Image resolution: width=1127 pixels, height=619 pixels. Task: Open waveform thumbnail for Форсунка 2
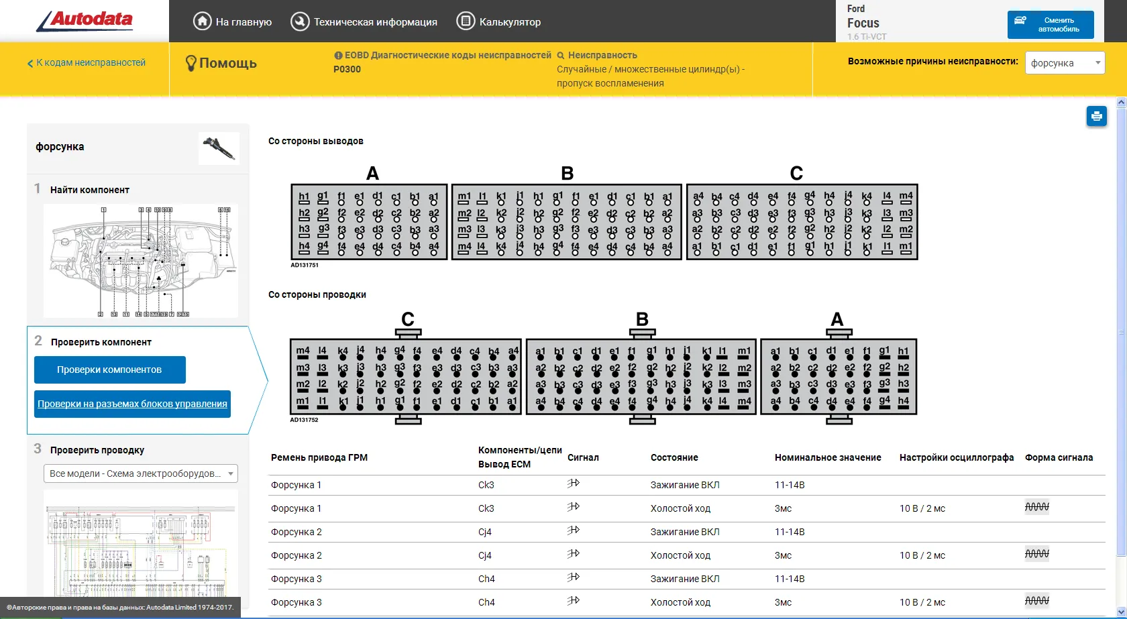point(1037,554)
